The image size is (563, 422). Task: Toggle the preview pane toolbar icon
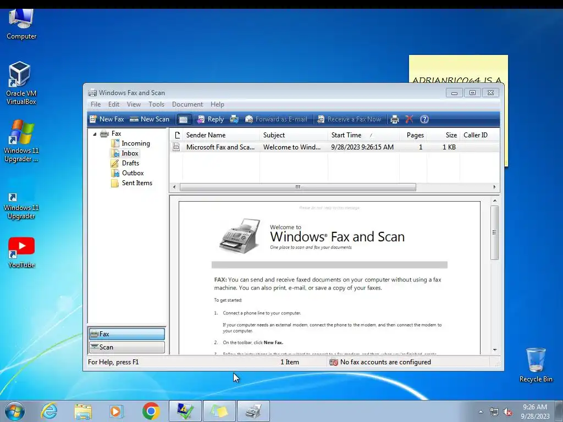pyautogui.click(x=183, y=119)
